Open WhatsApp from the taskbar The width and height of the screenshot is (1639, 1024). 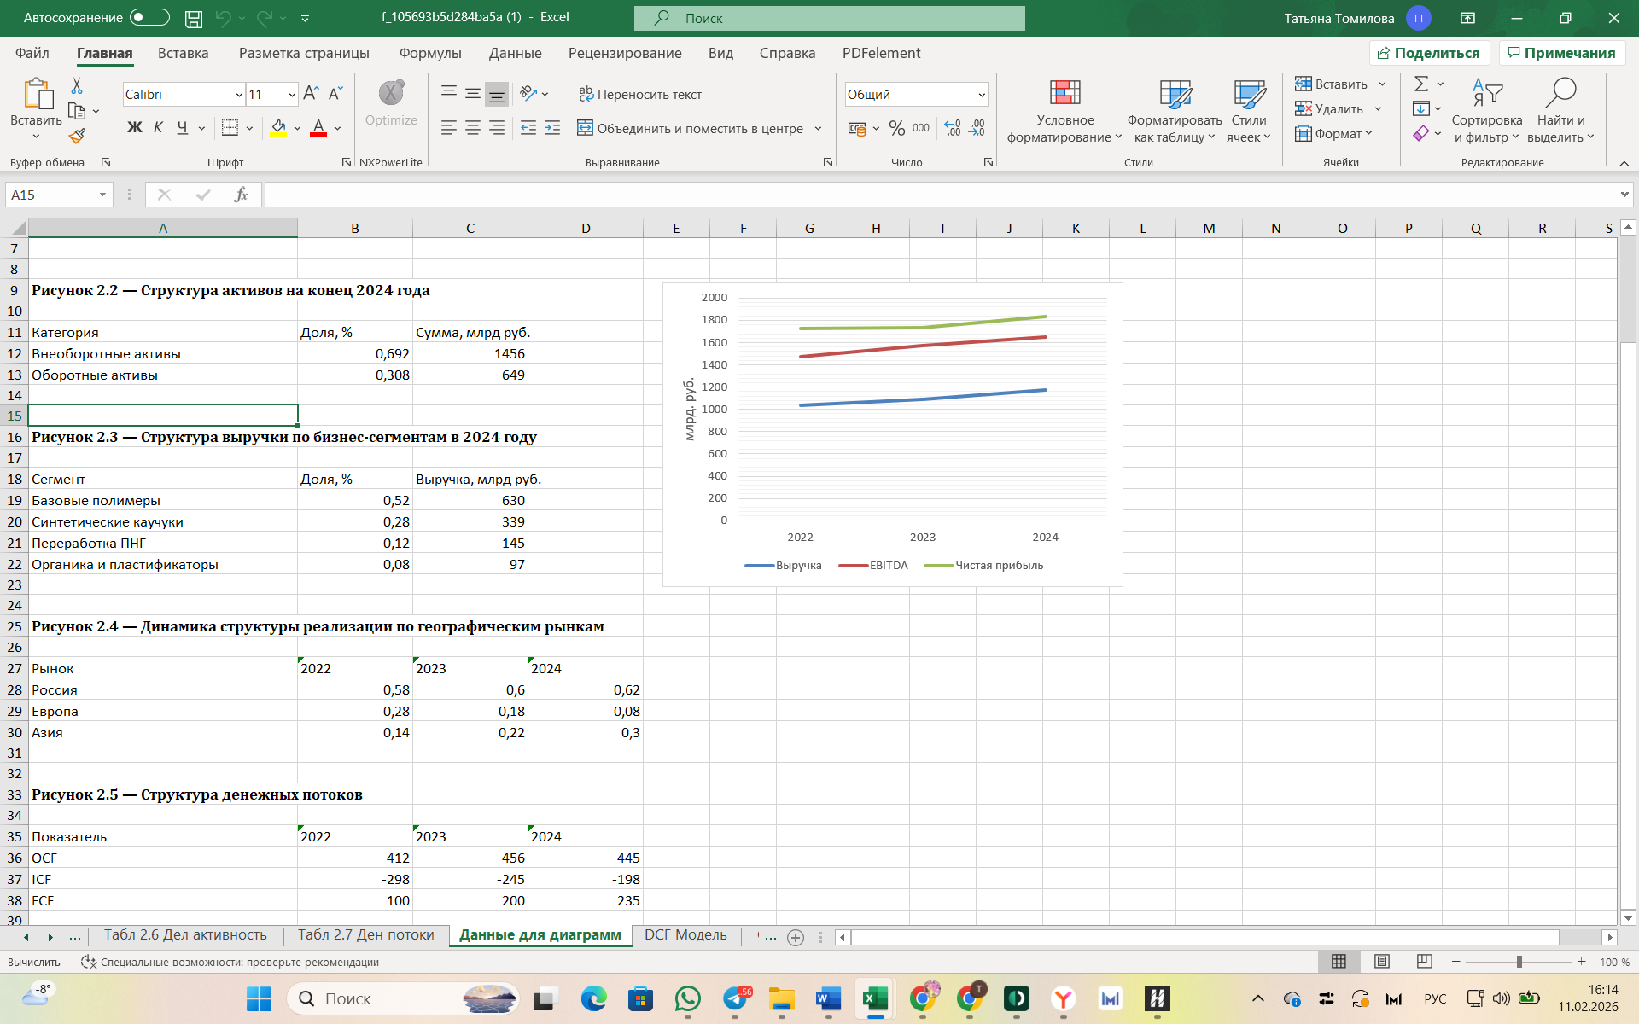click(x=687, y=998)
